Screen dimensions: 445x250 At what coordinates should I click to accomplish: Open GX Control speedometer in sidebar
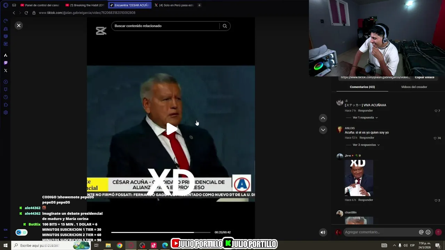[6, 21]
